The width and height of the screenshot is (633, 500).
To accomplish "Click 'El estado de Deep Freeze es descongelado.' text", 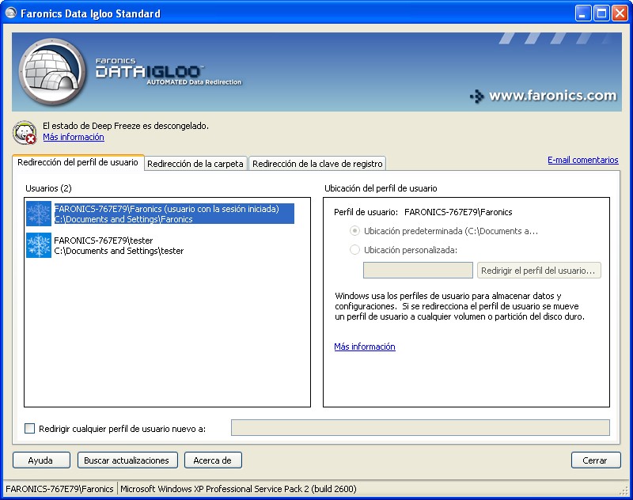I will pos(126,126).
